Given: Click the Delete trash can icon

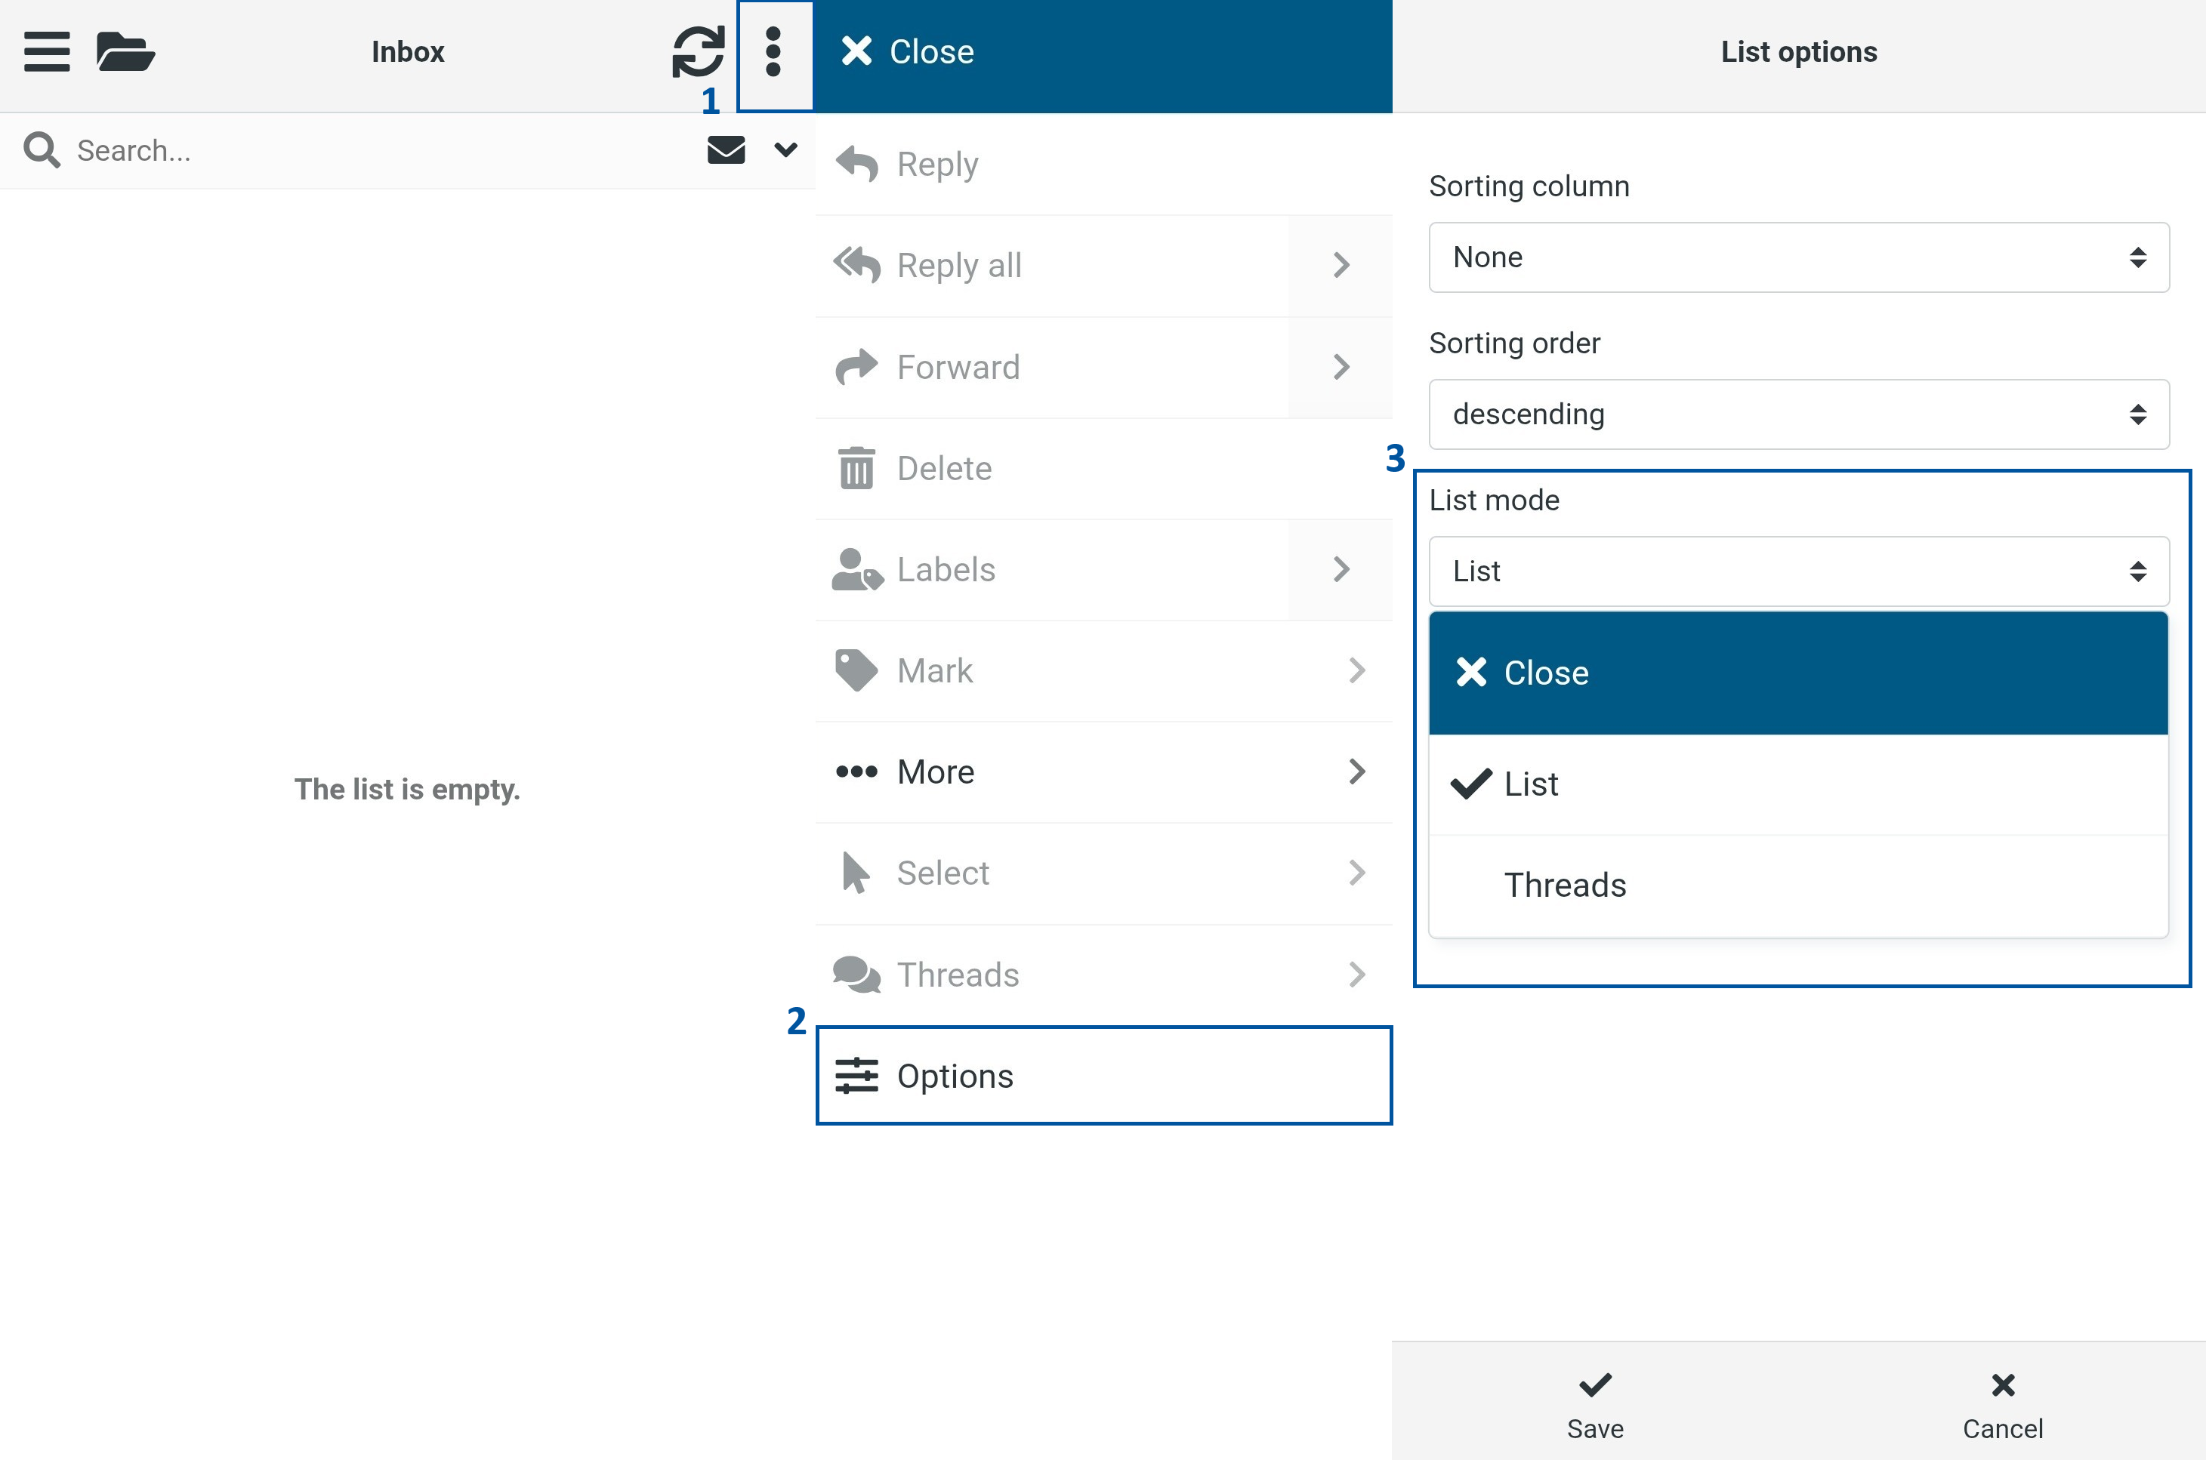Looking at the screenshot, I should pos(856,467).
